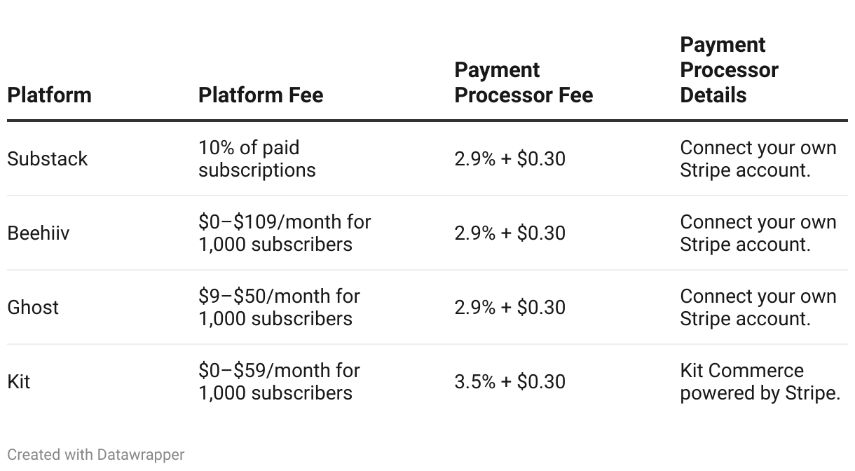
Task: Click the Substack platform name cell
Action: coord(48,159)
